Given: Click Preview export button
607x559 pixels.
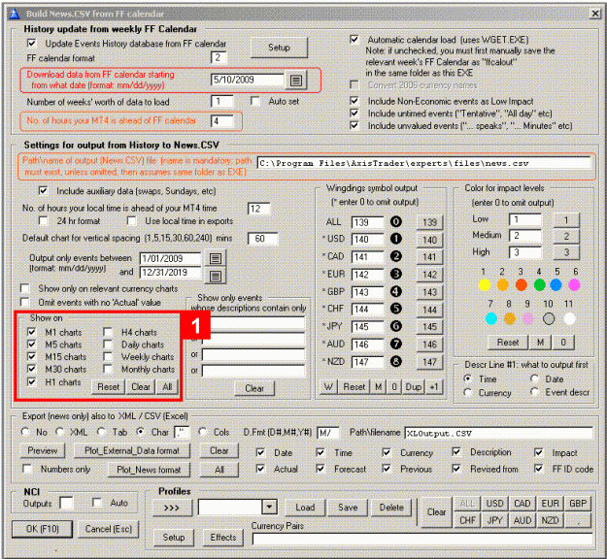Looking at the screenshot, I should tap(43, 450).
